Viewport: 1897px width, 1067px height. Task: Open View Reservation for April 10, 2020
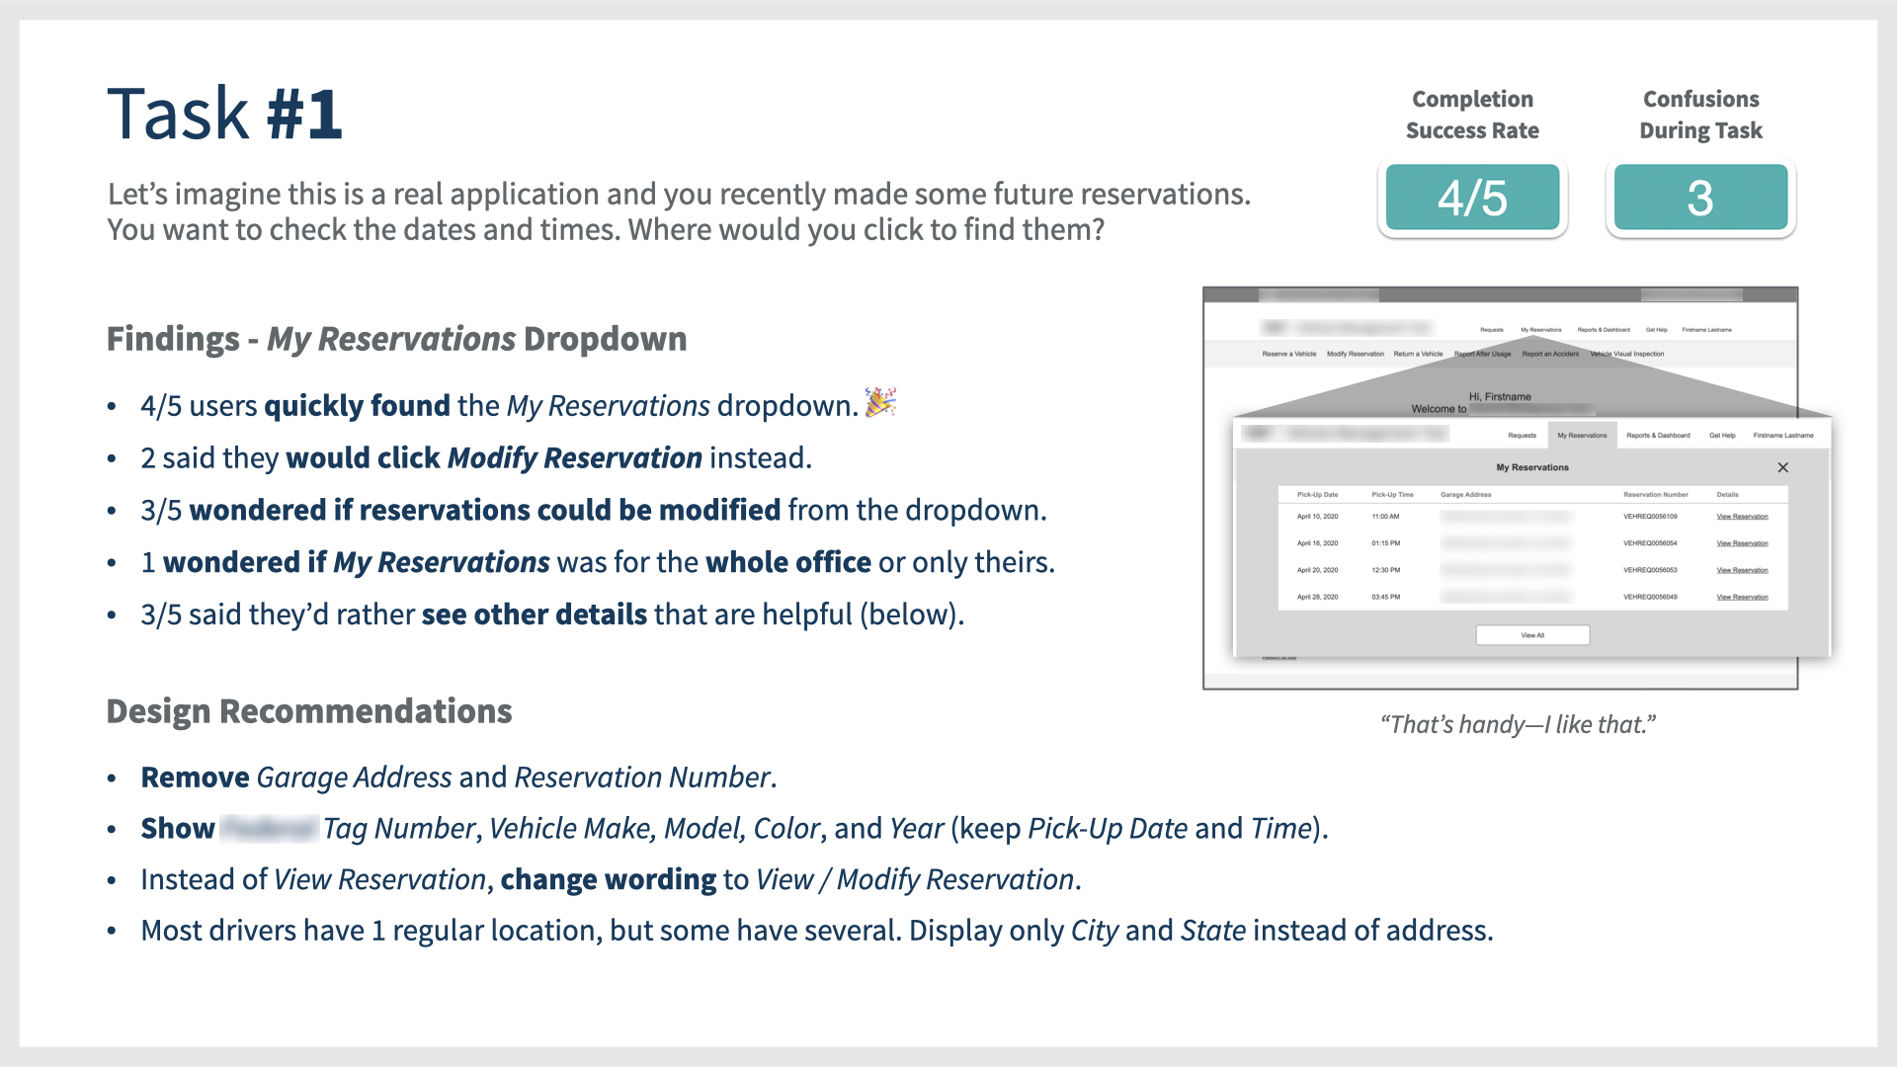pyautogui.click(x=1742, y=517)
